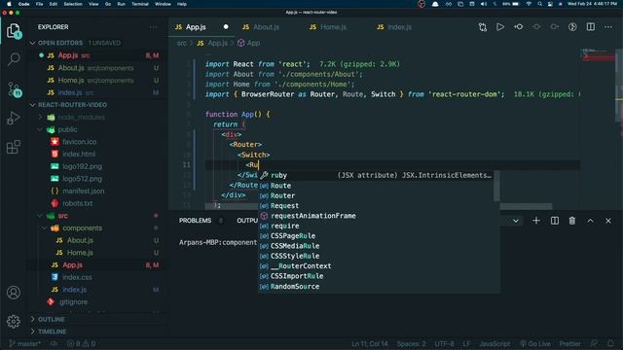Maximize the panel with up chevron
Image resolution: width=623 pixels, height=350 pixels.
click(x=590, y=221)
